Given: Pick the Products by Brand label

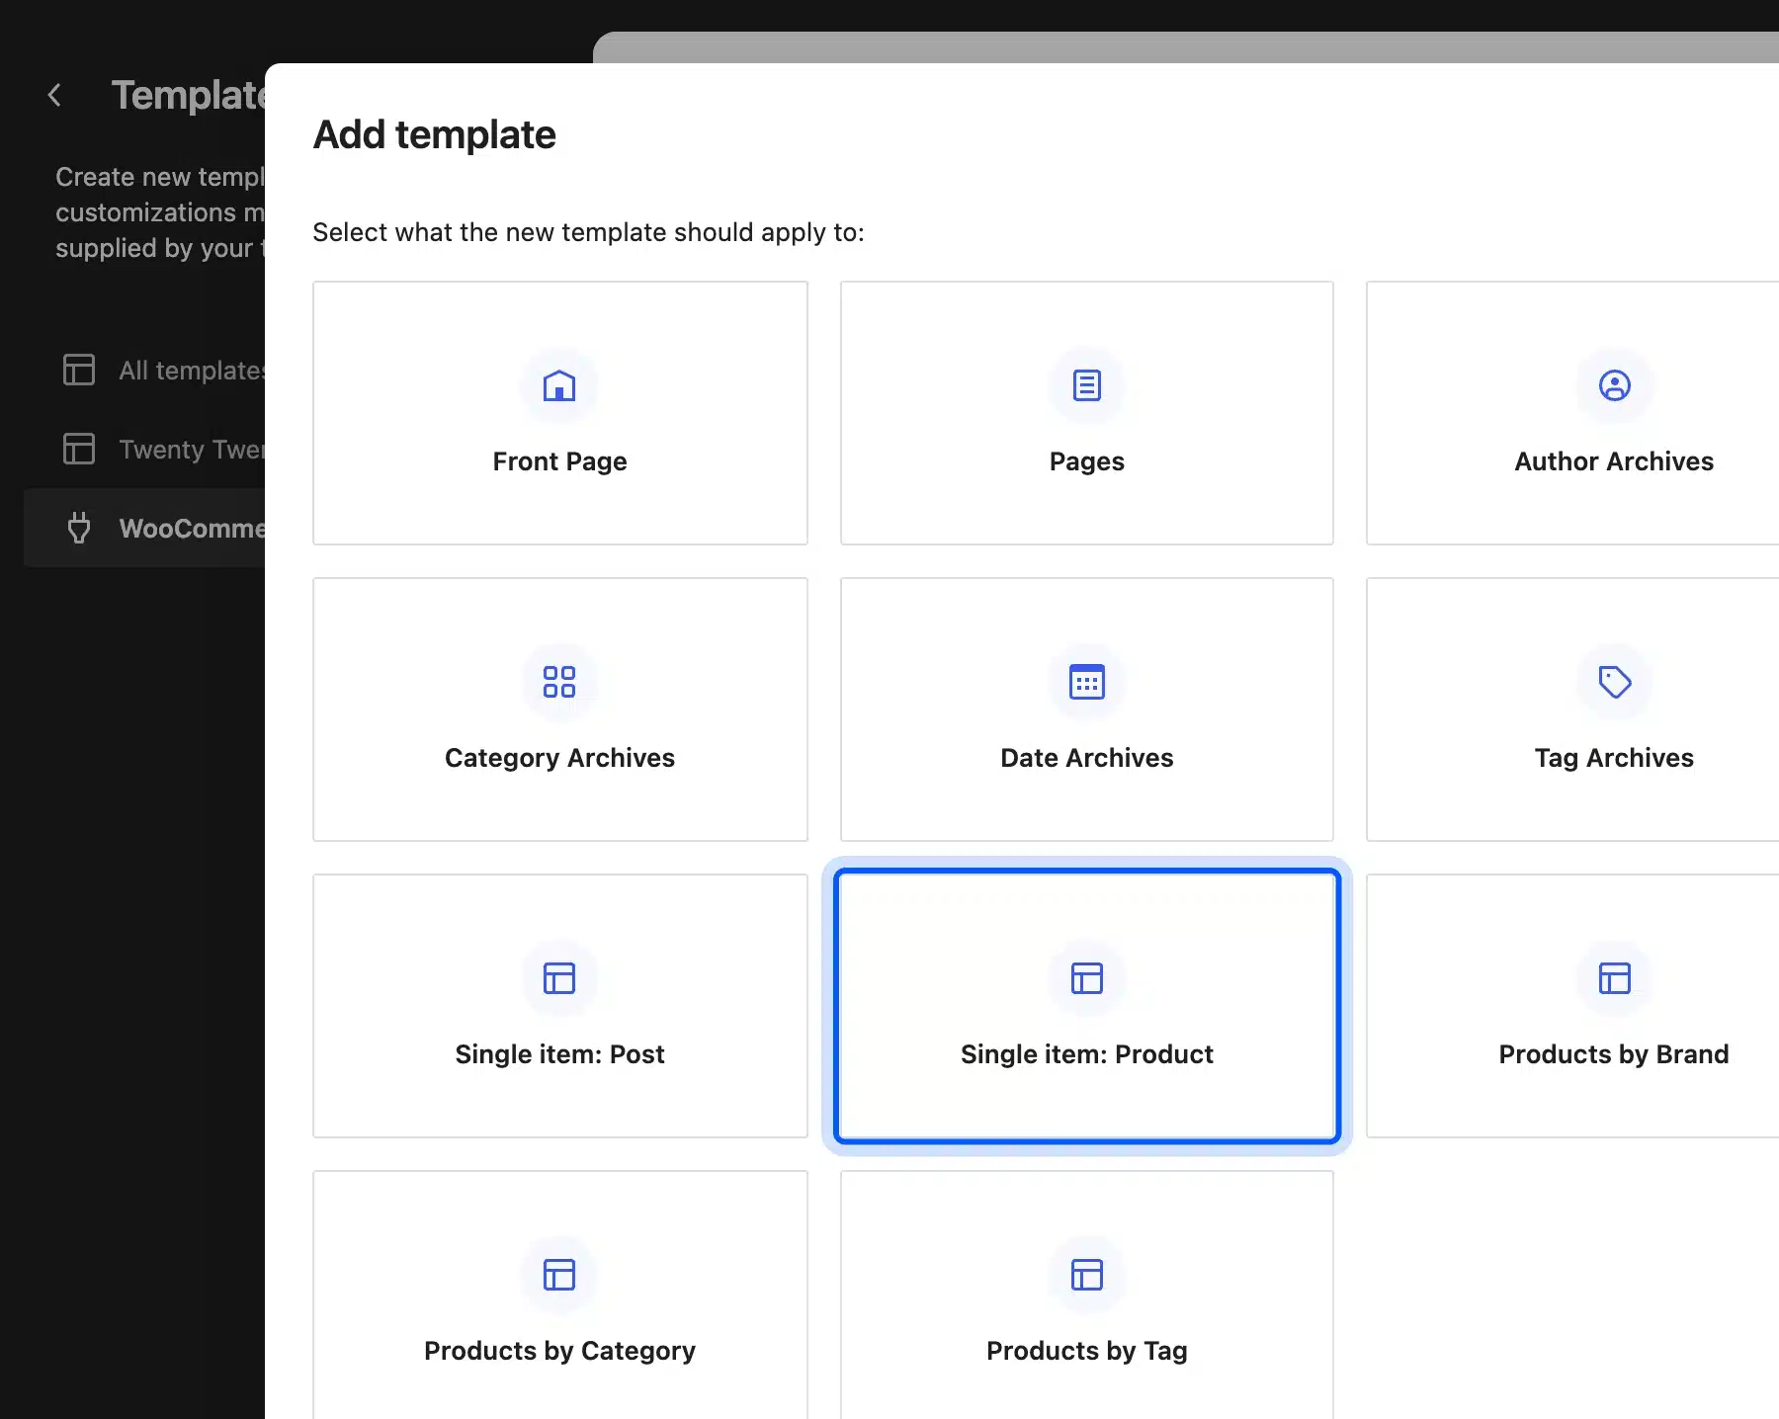Looking at the screenshot, I should (1614, 1054).
